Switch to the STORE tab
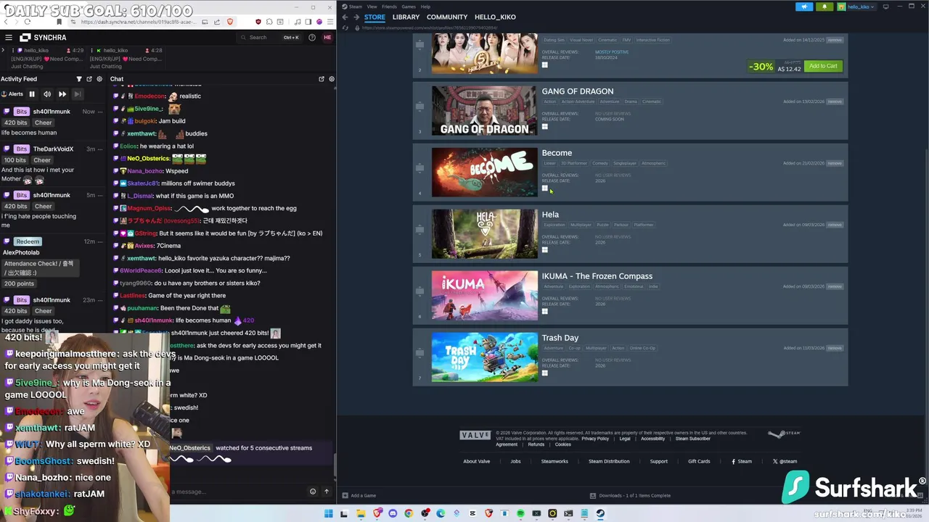The height and width of the screenshot is (522, 929). point(375,17)
